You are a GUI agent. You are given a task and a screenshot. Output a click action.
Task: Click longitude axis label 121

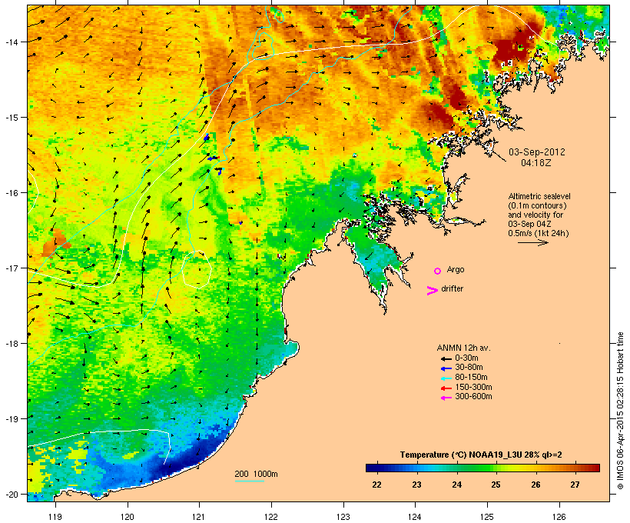(x=199, y=517)
